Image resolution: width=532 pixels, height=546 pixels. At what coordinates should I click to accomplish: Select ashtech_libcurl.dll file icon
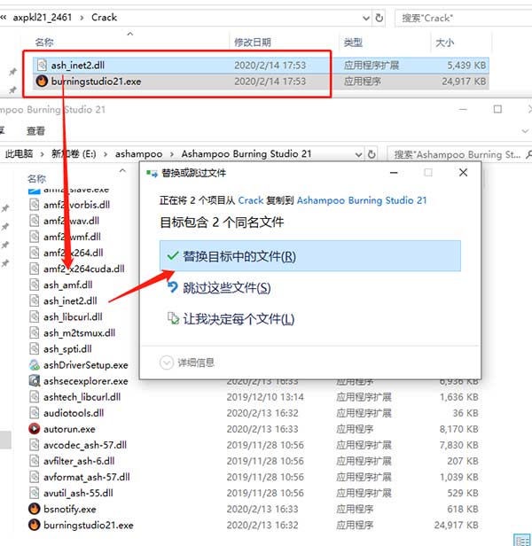point(35,396)
